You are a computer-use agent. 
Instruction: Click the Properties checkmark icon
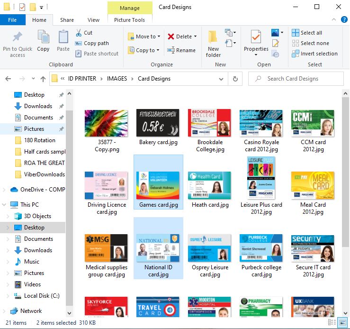tap(256, 37)
